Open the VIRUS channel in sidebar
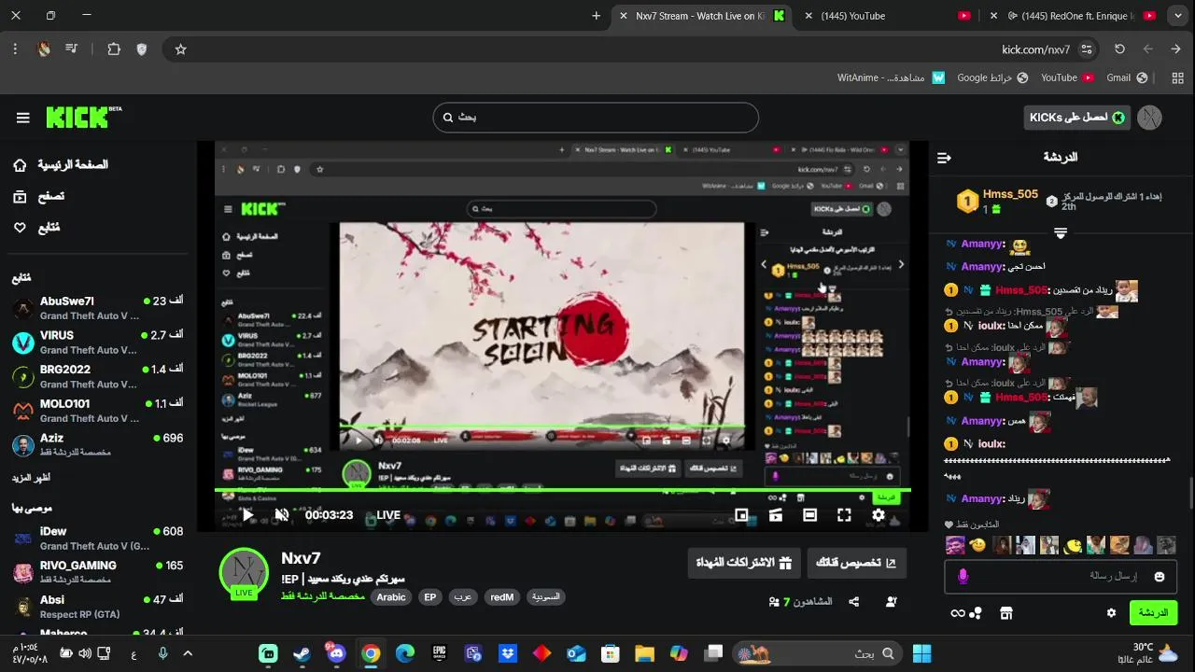Viewport: 1195px width, 672px height. tap(98, 343)
